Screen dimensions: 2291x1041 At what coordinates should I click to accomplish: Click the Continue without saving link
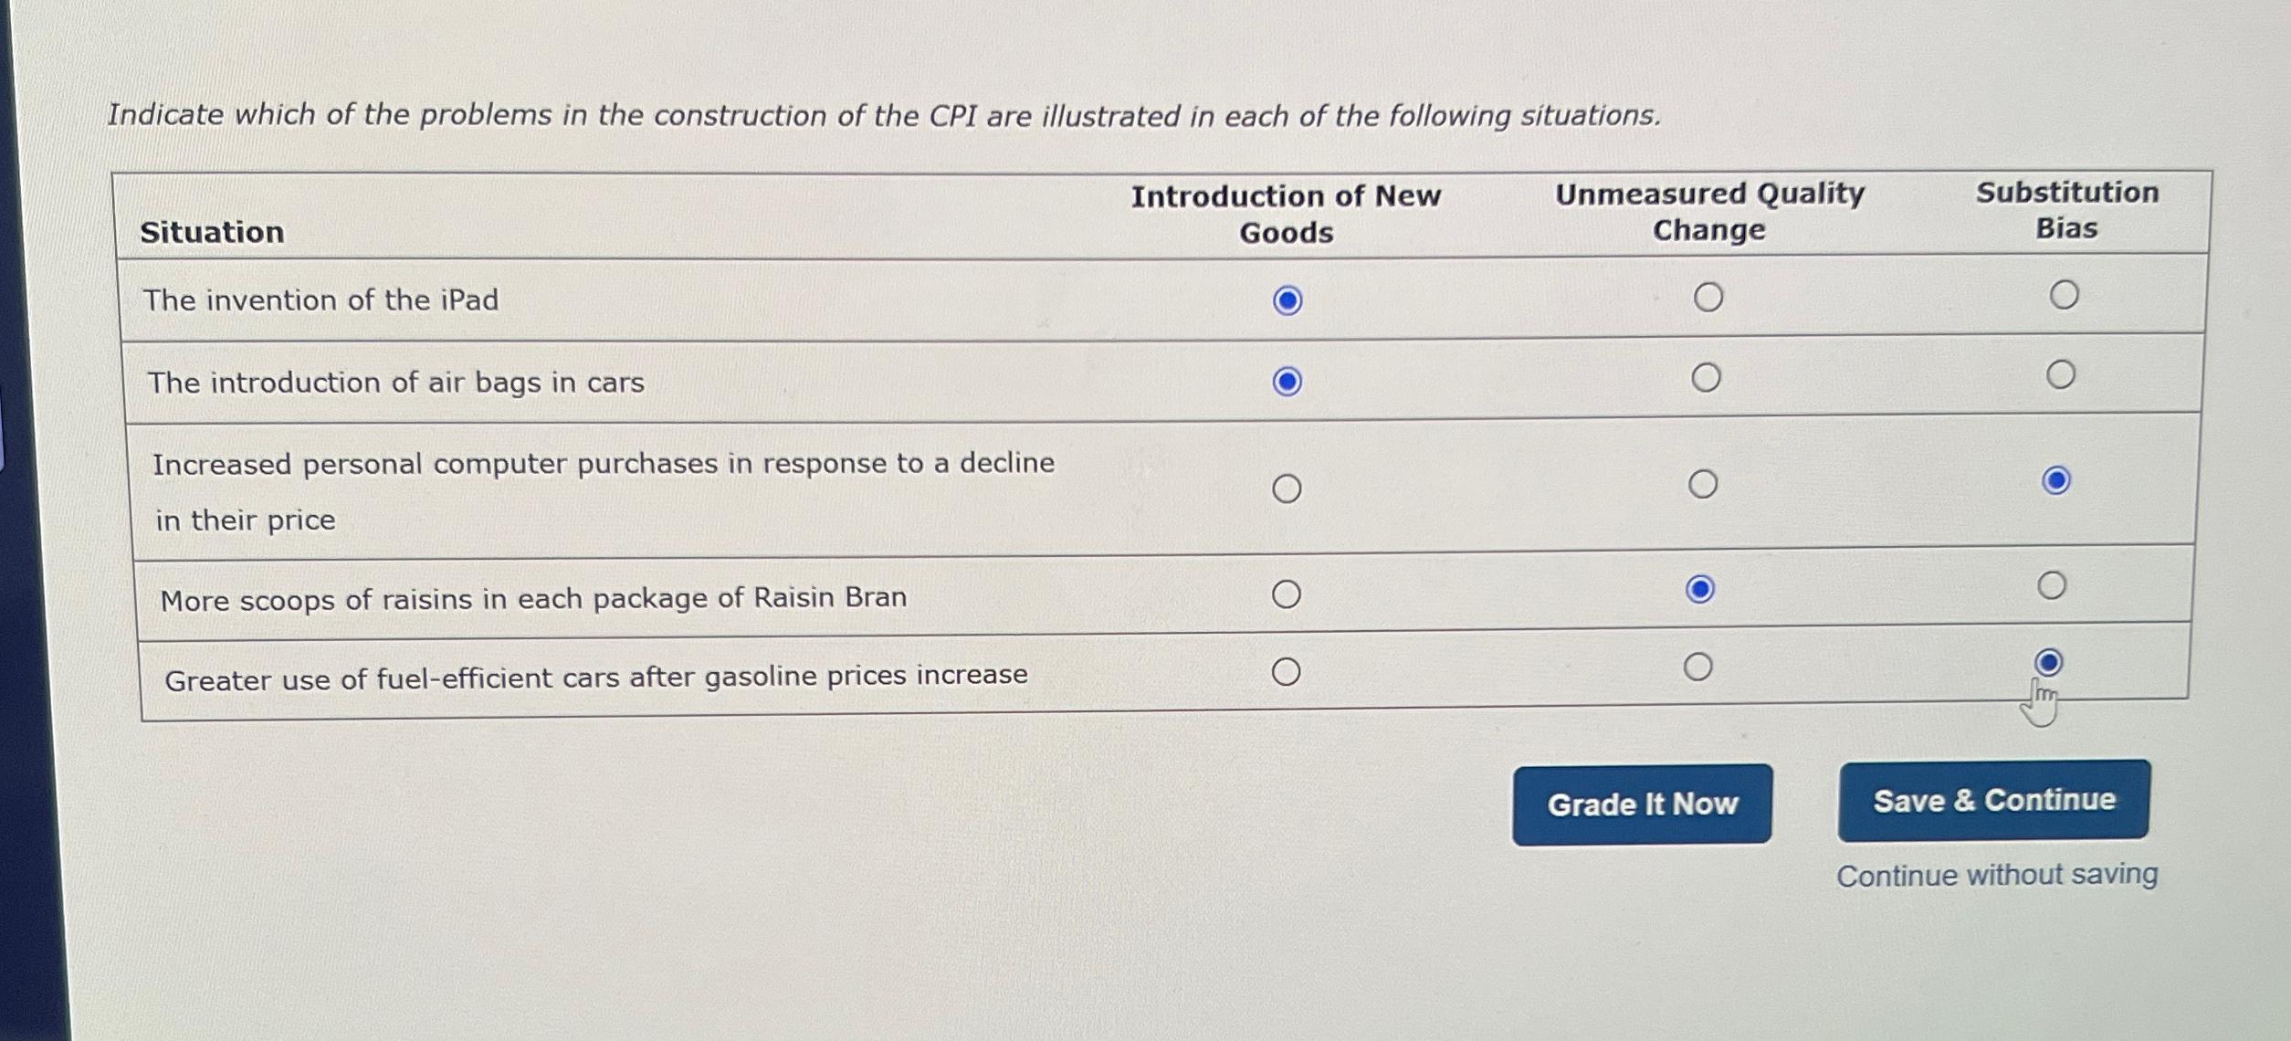tap(1996, 875)
